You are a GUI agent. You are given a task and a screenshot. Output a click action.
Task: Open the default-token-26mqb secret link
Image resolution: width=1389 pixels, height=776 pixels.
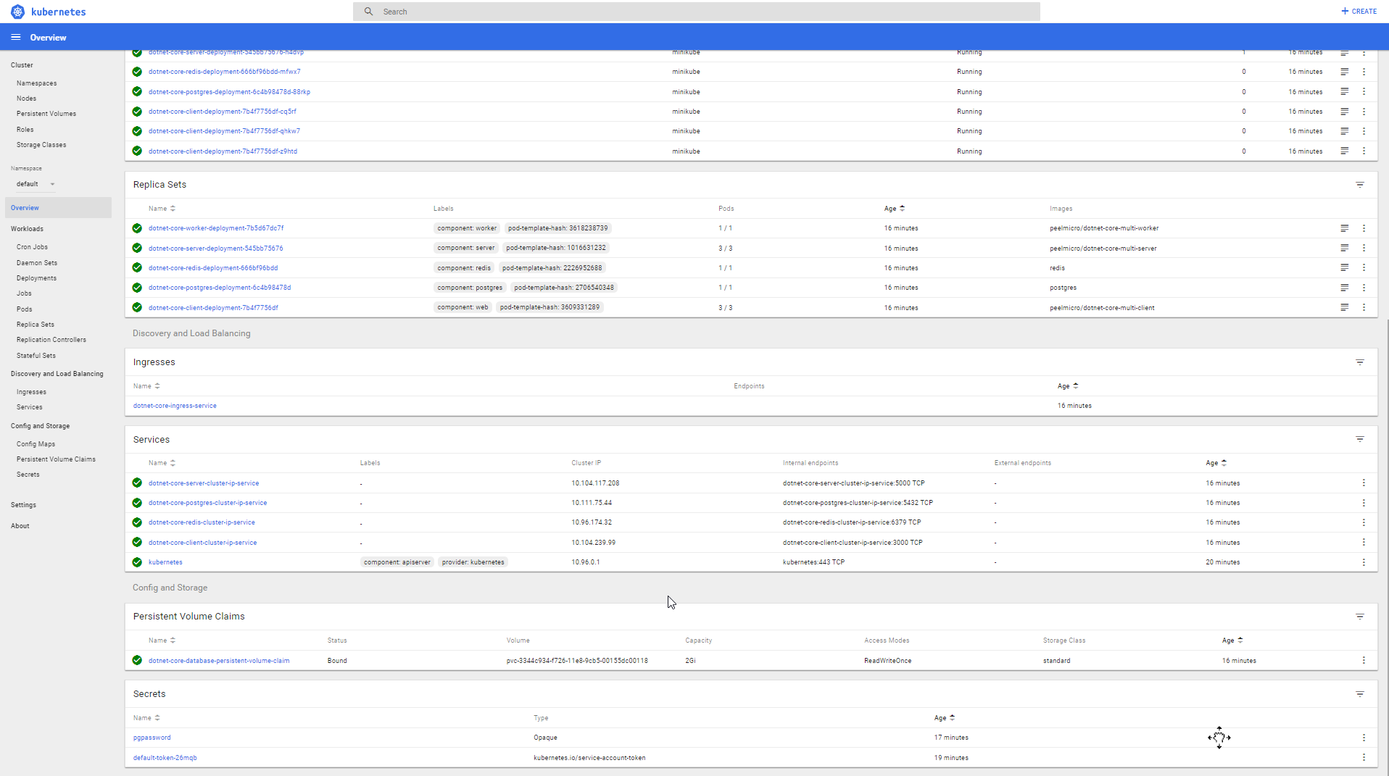pos(165,758)
